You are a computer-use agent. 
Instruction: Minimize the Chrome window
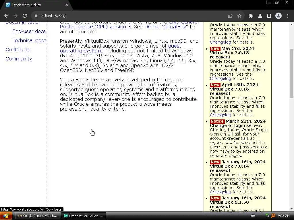pyautogui.click(x=270, y=3)
